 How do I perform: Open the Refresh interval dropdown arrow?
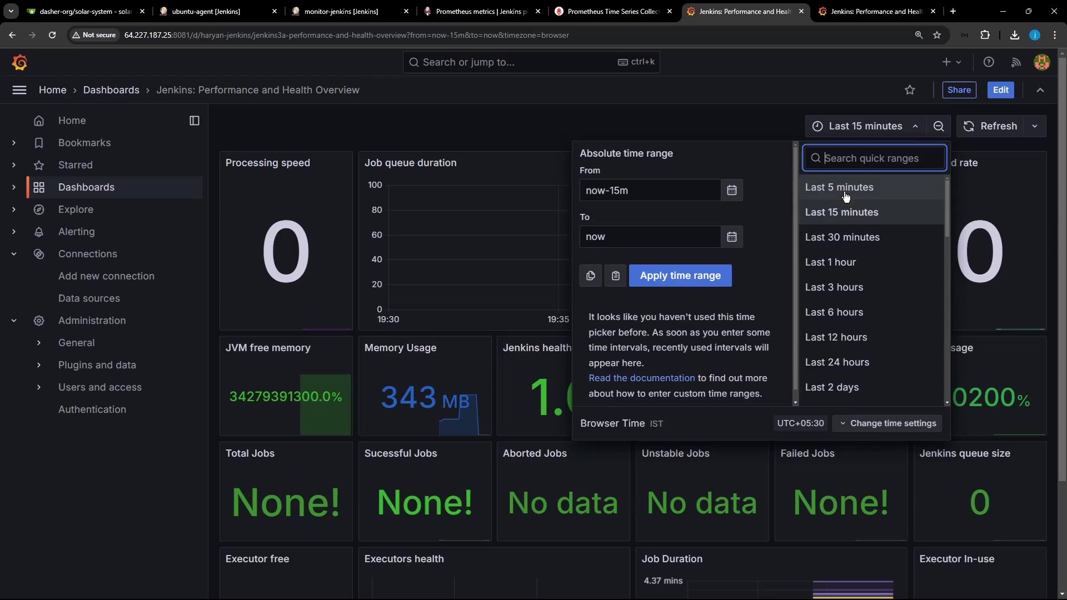(x=1035, y=126)
